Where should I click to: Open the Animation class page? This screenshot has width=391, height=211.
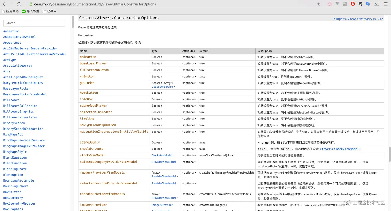click(x=11, y=31)
